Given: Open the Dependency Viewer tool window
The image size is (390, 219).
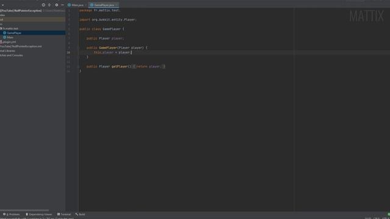Looking at the screenshot, I should pos(39,214).
